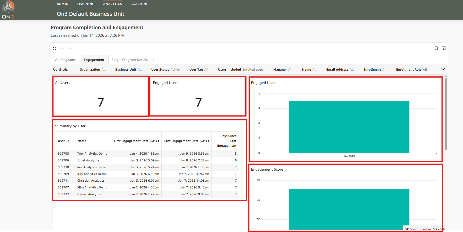This screenshot has width=463, height=232.
Task: Go to the Coaching section
Action: (139, 4)
